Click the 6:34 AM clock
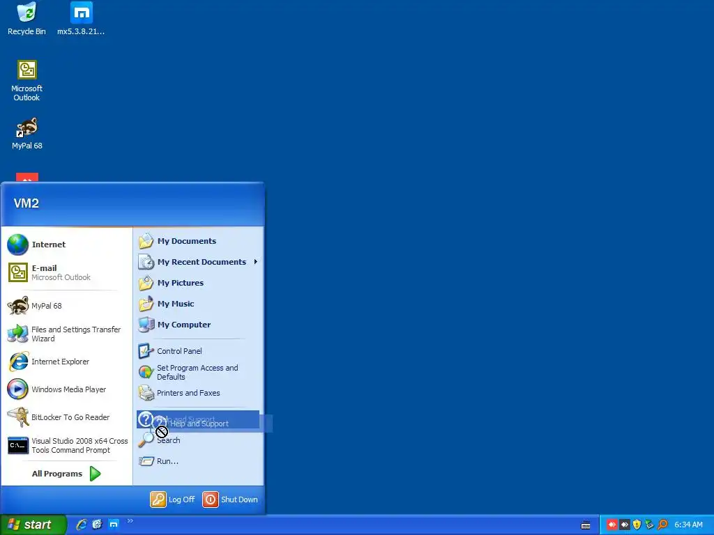 point(688,525)
